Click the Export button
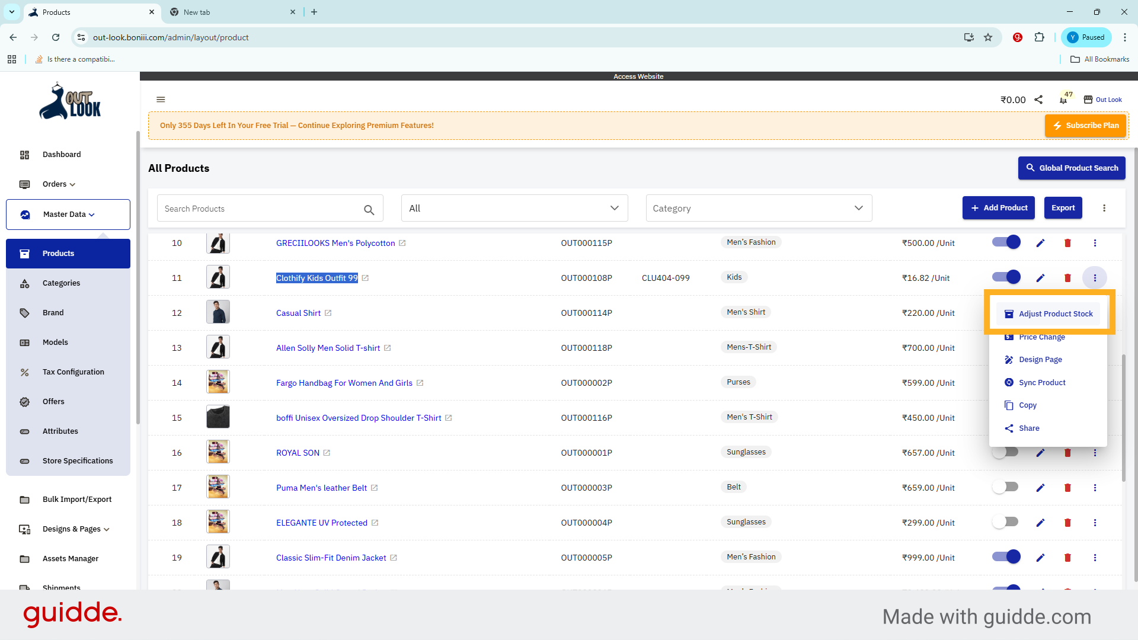Image resolution: width=1138 pixels, height=640 pixels. 1063,208
